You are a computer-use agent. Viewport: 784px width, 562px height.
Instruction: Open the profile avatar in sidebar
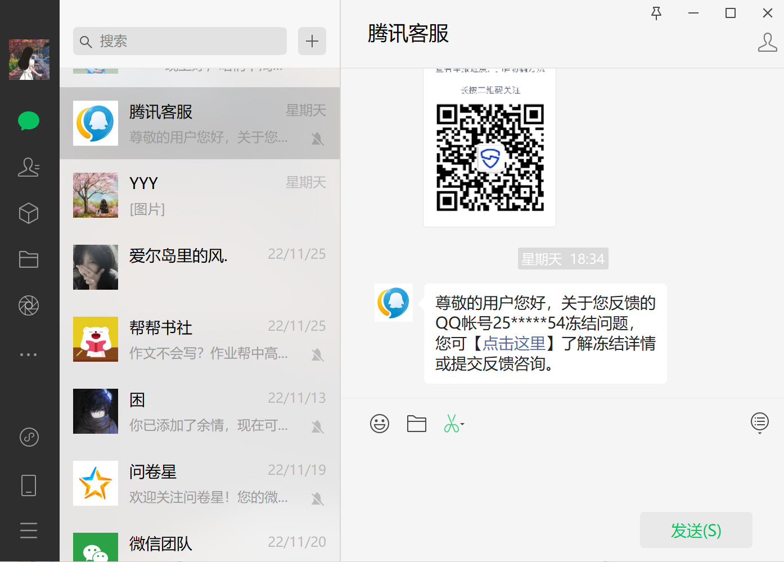pos(29,60)
